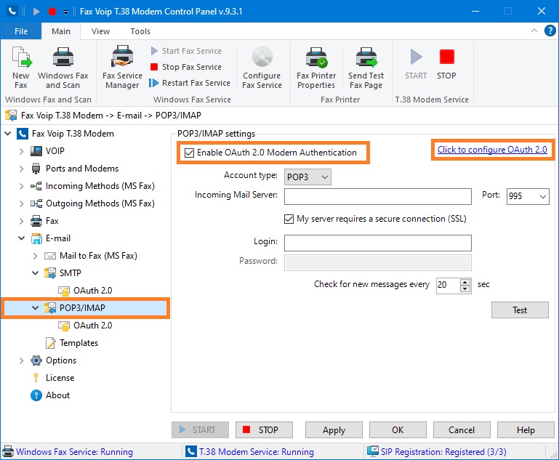This screenshot has height=460, width=559.
Task: Select the E-mail tree item
Action: (57, 238)
